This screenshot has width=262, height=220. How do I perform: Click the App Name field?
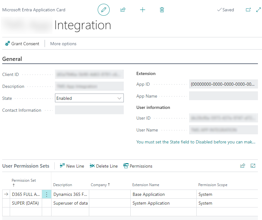(x=223, y=96)
